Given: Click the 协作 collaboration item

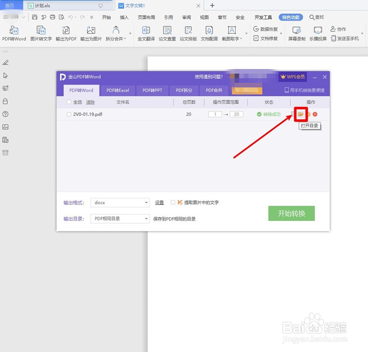Looking at the screenshot, I should click(338, 29).
